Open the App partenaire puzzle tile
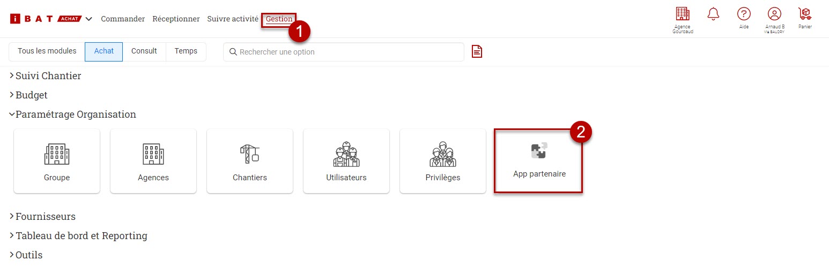 tap(538, 160)
